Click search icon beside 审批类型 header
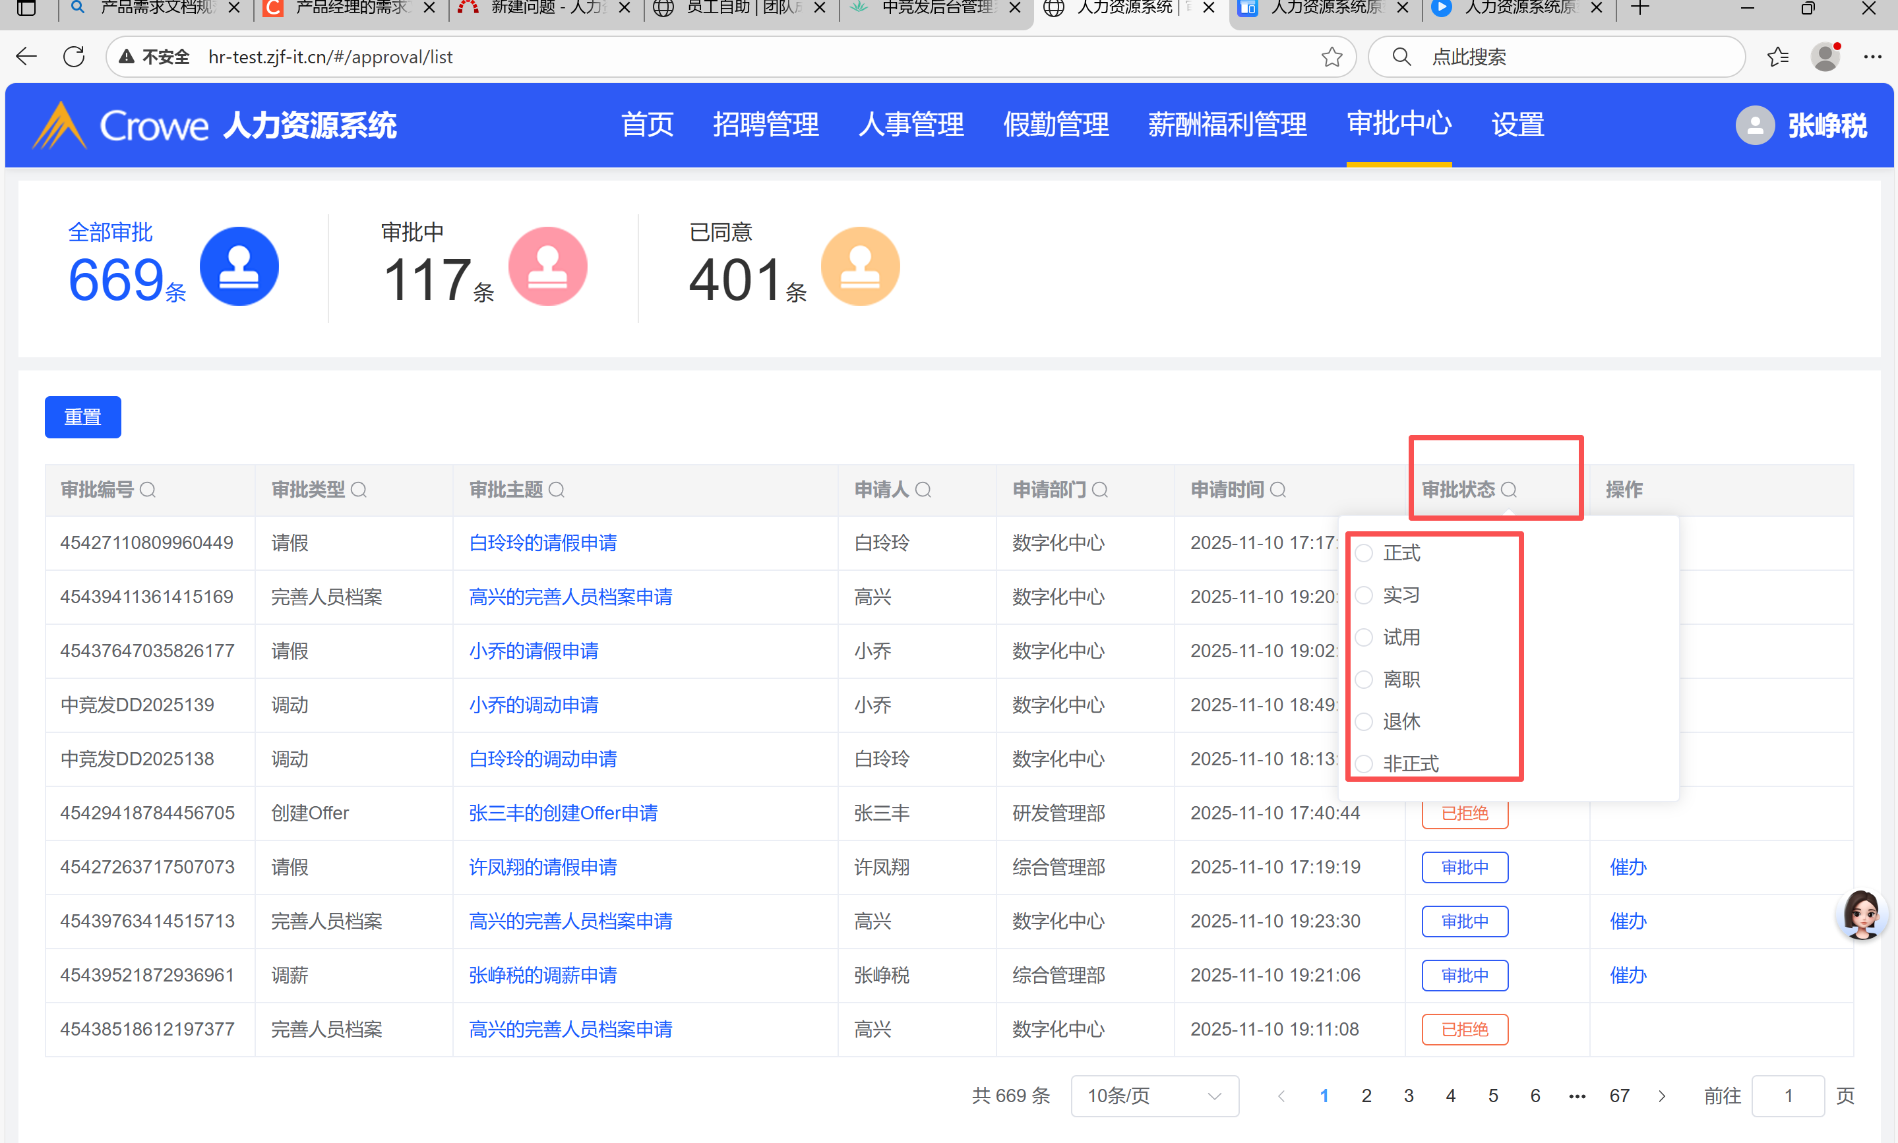 (359, 490)
